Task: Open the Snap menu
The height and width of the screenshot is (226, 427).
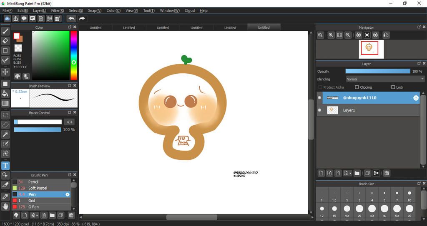Action: pos(95,10)
